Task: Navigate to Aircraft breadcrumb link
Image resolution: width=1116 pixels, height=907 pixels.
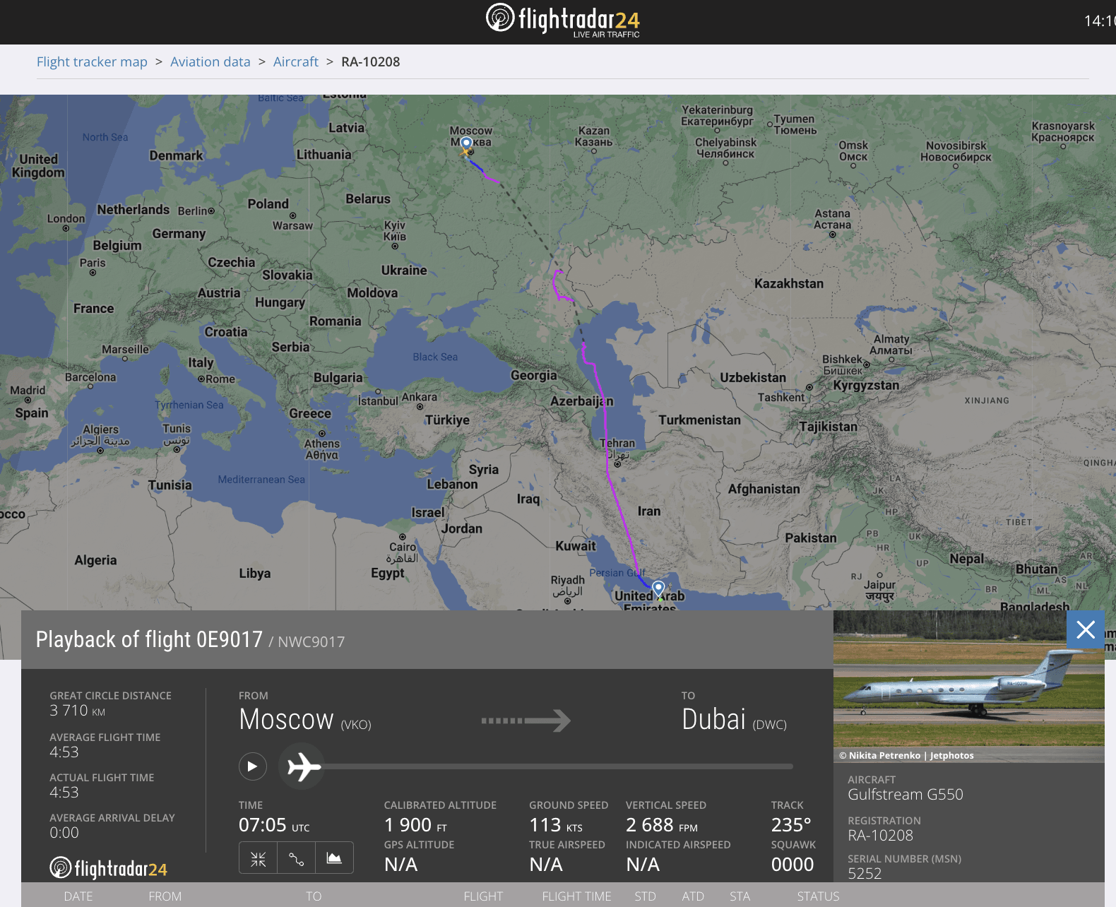Action: pyautogui.click(x=295, y=62)
